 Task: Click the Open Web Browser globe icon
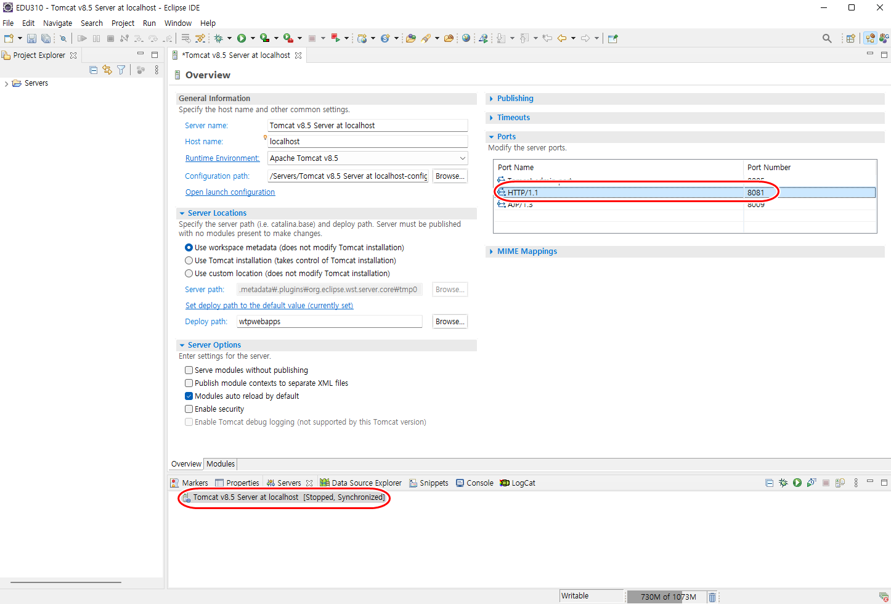[466, 38]
